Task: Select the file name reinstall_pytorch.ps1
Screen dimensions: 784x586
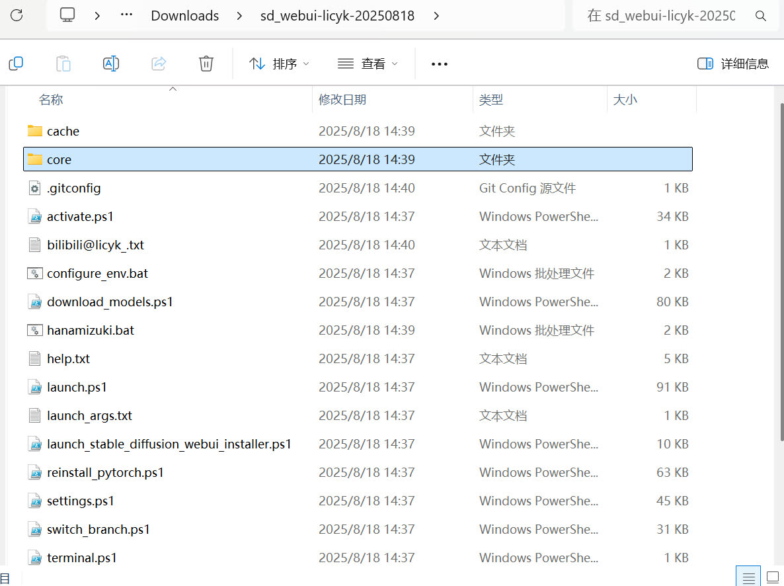Action: (105, 473)
